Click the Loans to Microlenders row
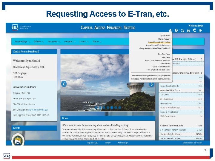The width and height of the screenshot is (215, 161). 181,112
